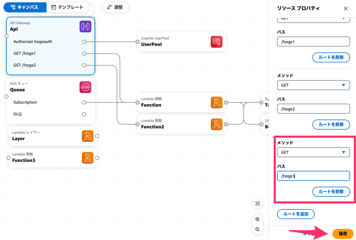Viewport: 356px width, 240px height.
Task: Click the Api card's left port
Action: (6, 36)
